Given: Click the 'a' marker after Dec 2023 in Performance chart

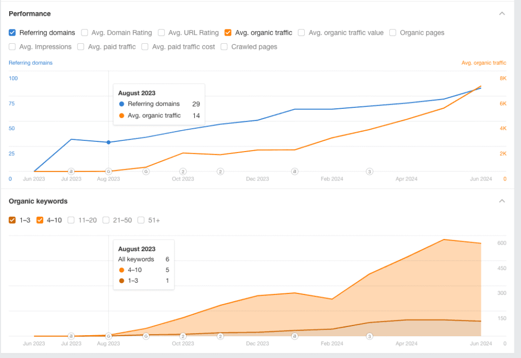Looking at the screenshot, I should [295, 171].
